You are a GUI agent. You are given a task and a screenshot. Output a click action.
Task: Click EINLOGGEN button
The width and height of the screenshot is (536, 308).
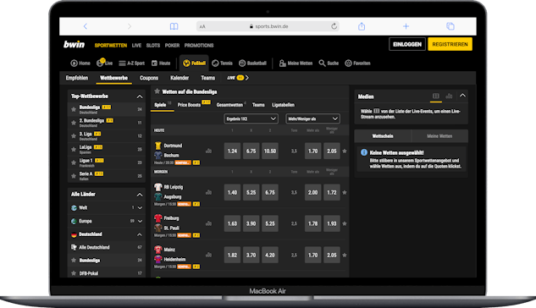coord(407,44)
